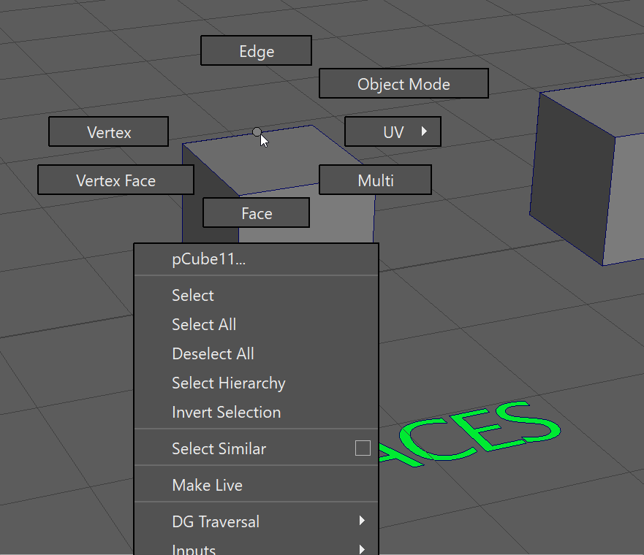Choose Select Hierarchy

click(228, 383)
